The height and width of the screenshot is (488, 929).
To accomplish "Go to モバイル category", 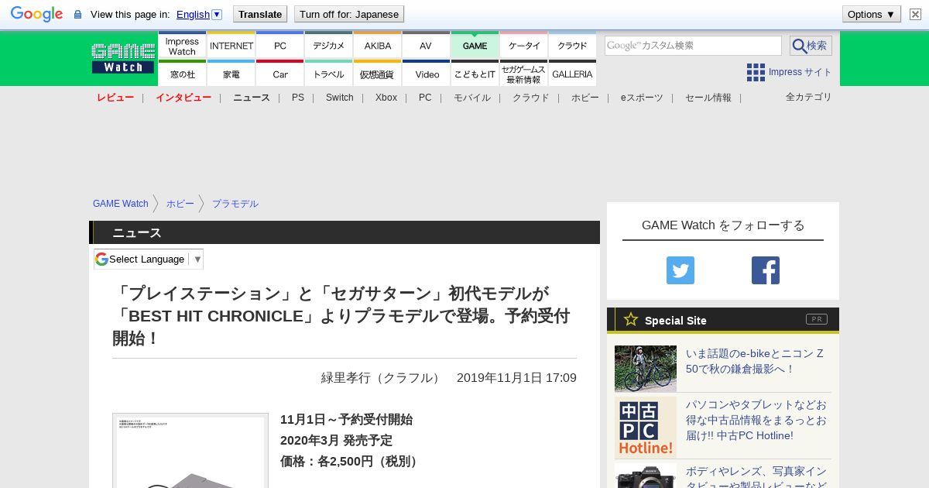I will (472, 98).
